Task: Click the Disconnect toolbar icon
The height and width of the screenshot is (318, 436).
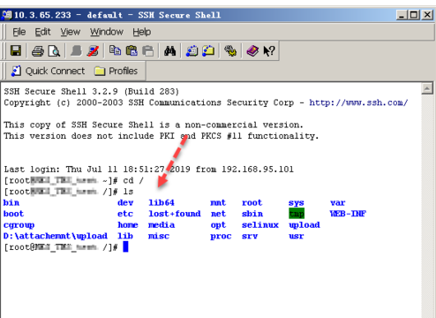Action: 93,51
